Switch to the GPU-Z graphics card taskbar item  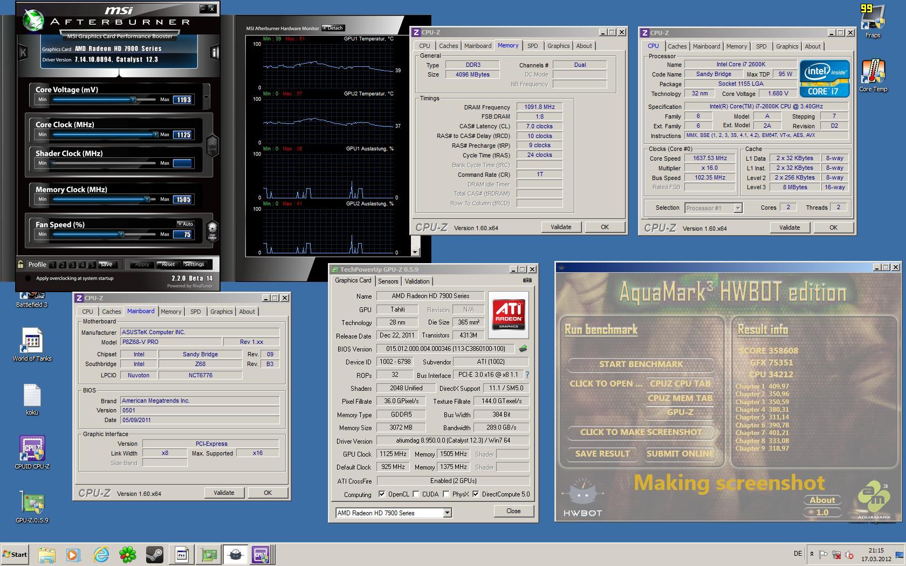click(209, 554)
